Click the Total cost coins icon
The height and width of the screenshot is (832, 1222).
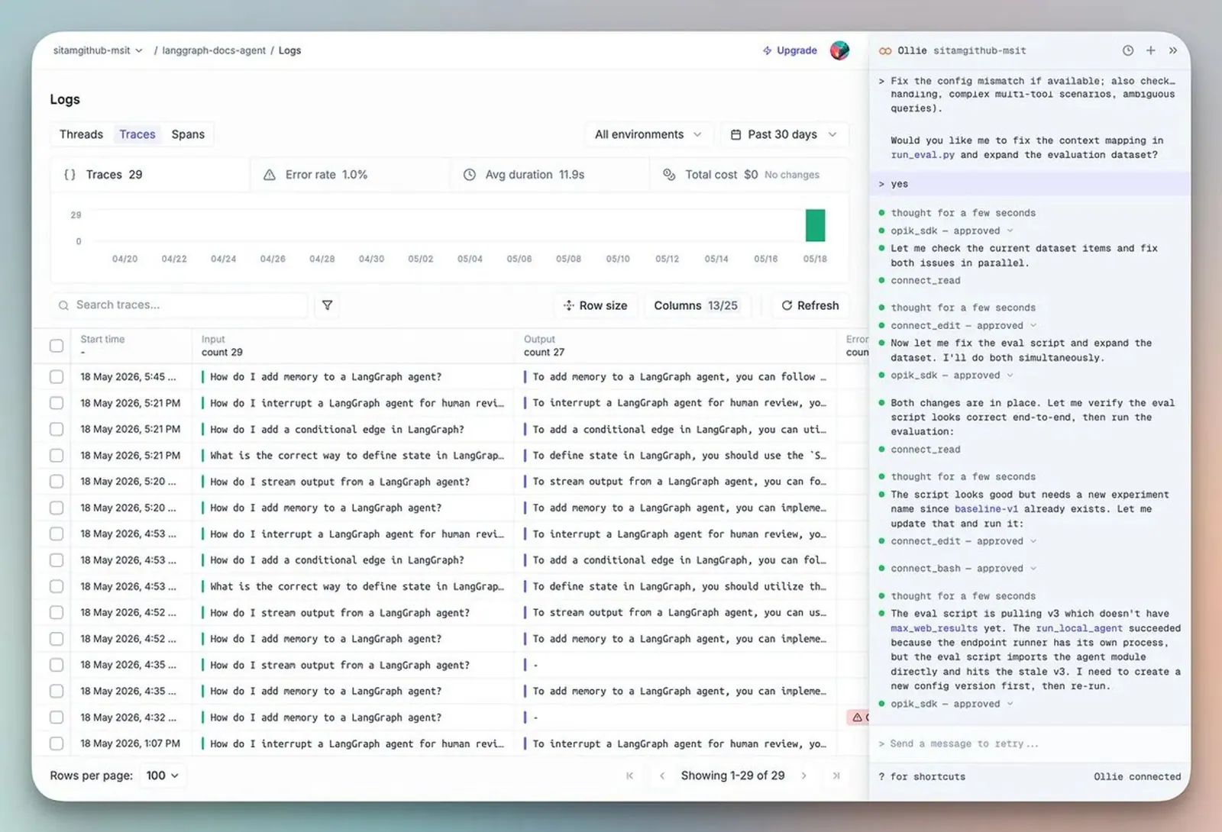[x=669, y=175]
